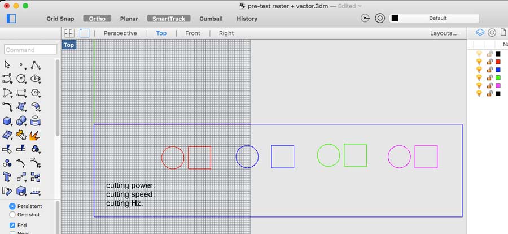Open the Layers panel icon
Viewport: 508px width, 234px height.
tap(480, 33)
